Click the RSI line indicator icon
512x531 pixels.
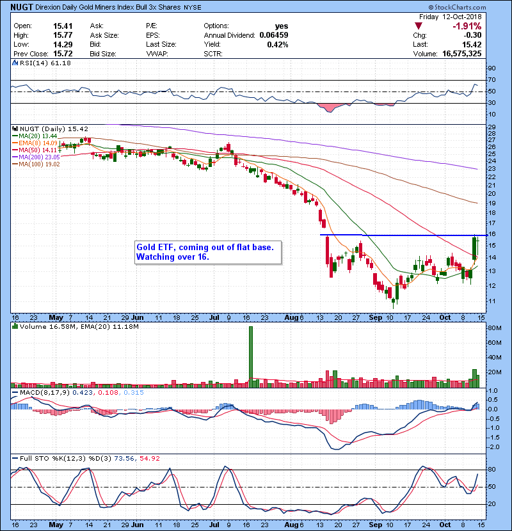(x=15, y=63)
